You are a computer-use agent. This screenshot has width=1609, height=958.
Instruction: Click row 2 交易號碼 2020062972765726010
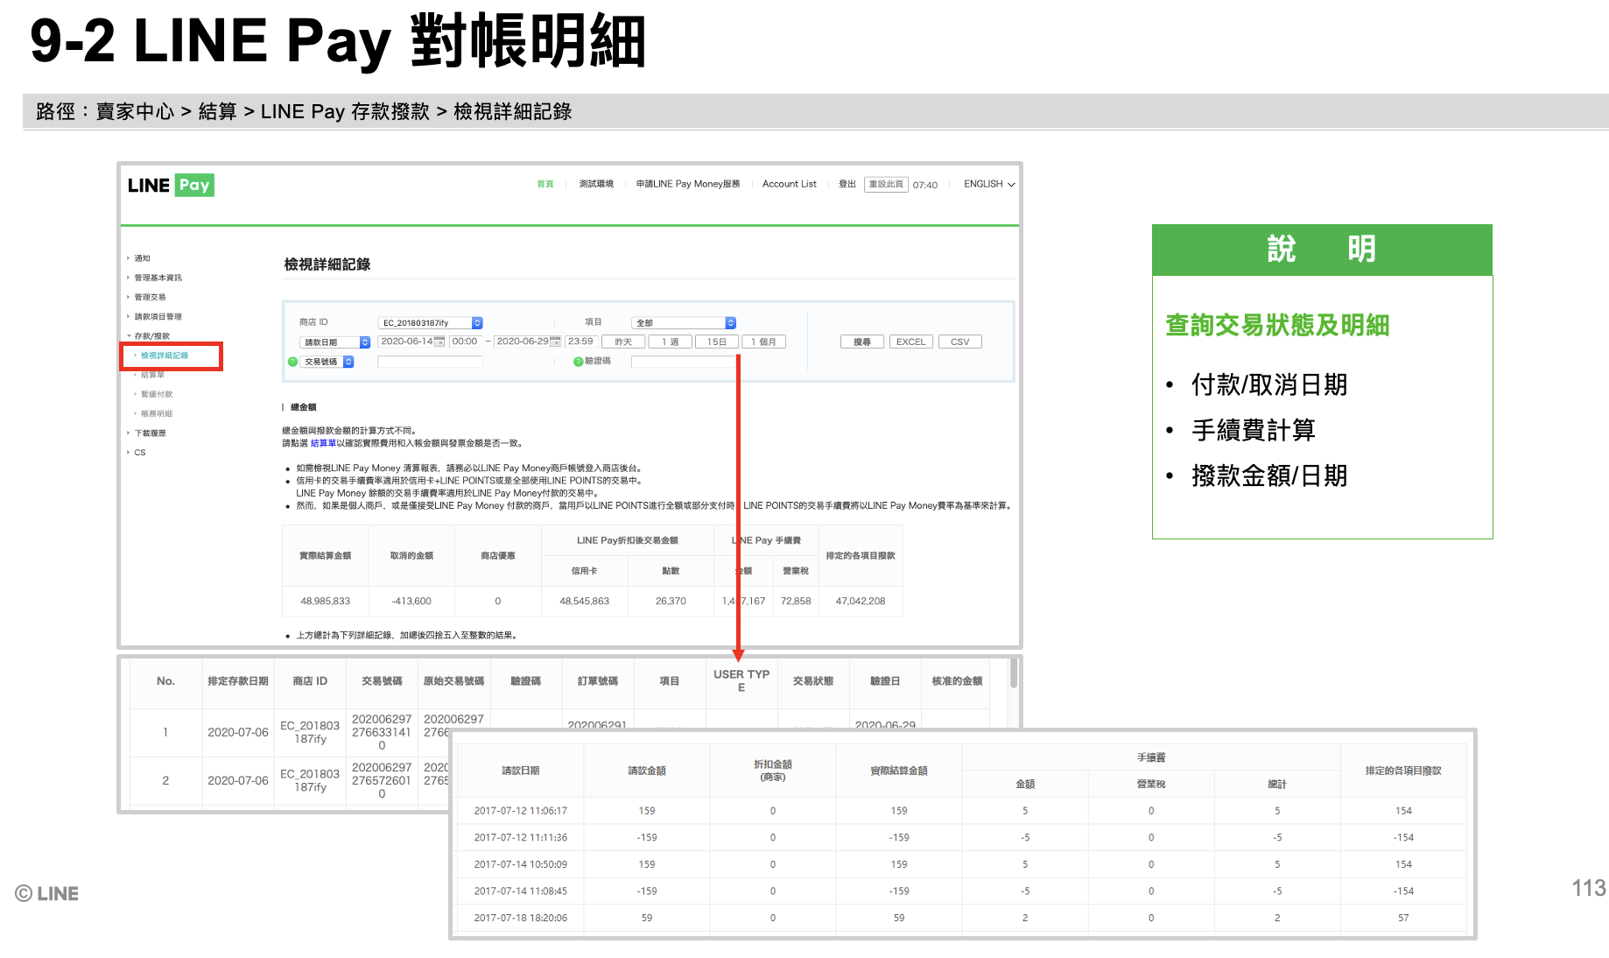382,780
